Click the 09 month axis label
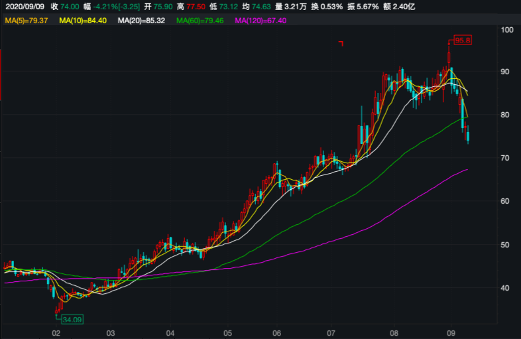 pos(450,332)
